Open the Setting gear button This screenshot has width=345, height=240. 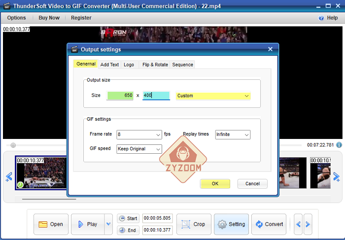[231, 224]
